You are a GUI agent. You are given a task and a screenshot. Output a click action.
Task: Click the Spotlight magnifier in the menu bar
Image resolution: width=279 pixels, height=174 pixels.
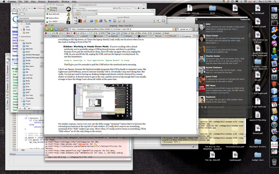click(275, 1)
